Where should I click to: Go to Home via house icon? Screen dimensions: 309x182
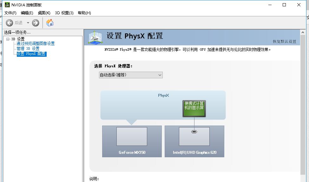[50, 23]
